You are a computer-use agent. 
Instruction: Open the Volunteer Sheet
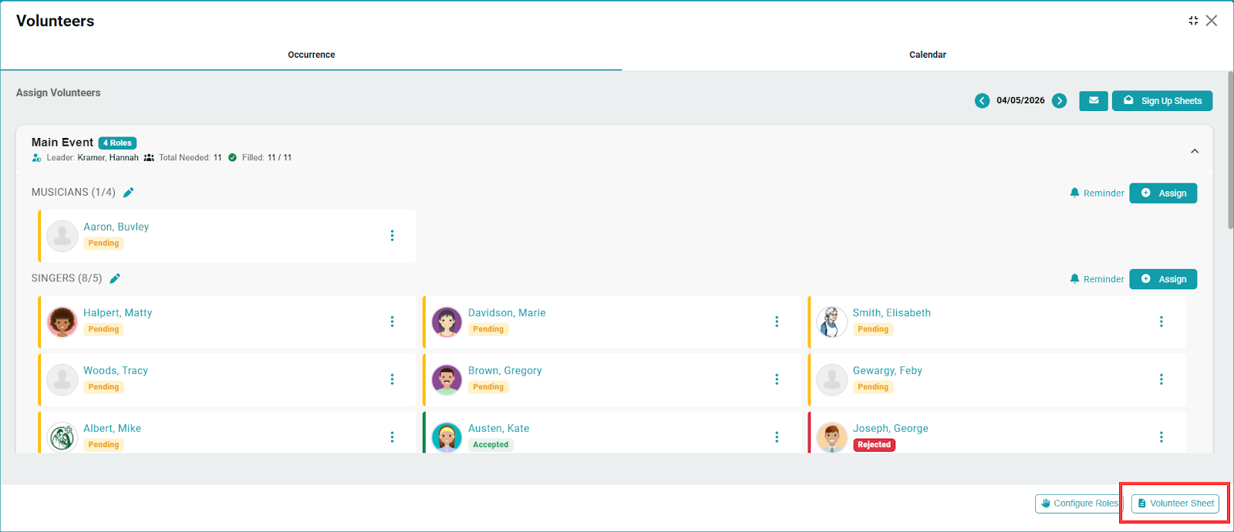tap(1175, 503)
